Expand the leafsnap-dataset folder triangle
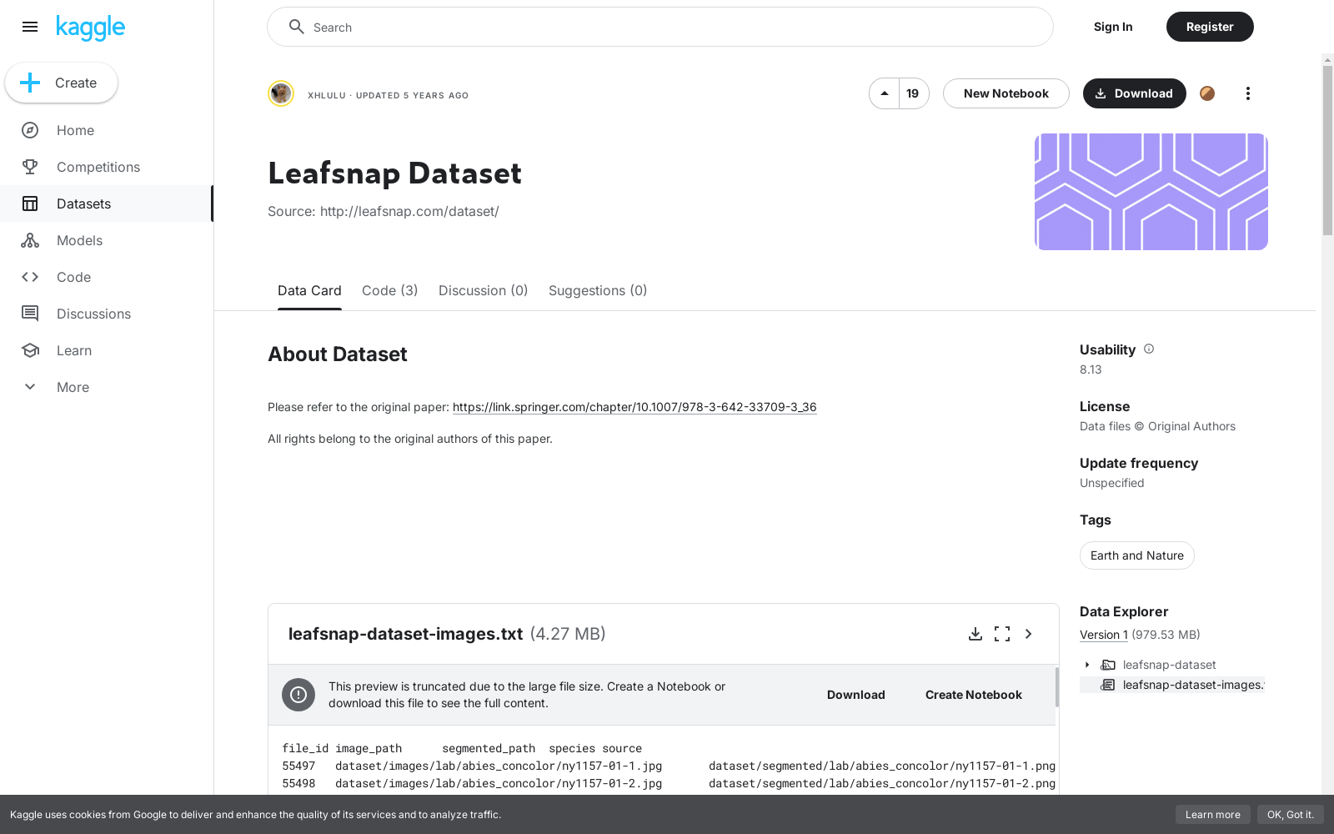Image resolution: width=1334 pixels, height=834 pixels. click(x=1087, y=665)
